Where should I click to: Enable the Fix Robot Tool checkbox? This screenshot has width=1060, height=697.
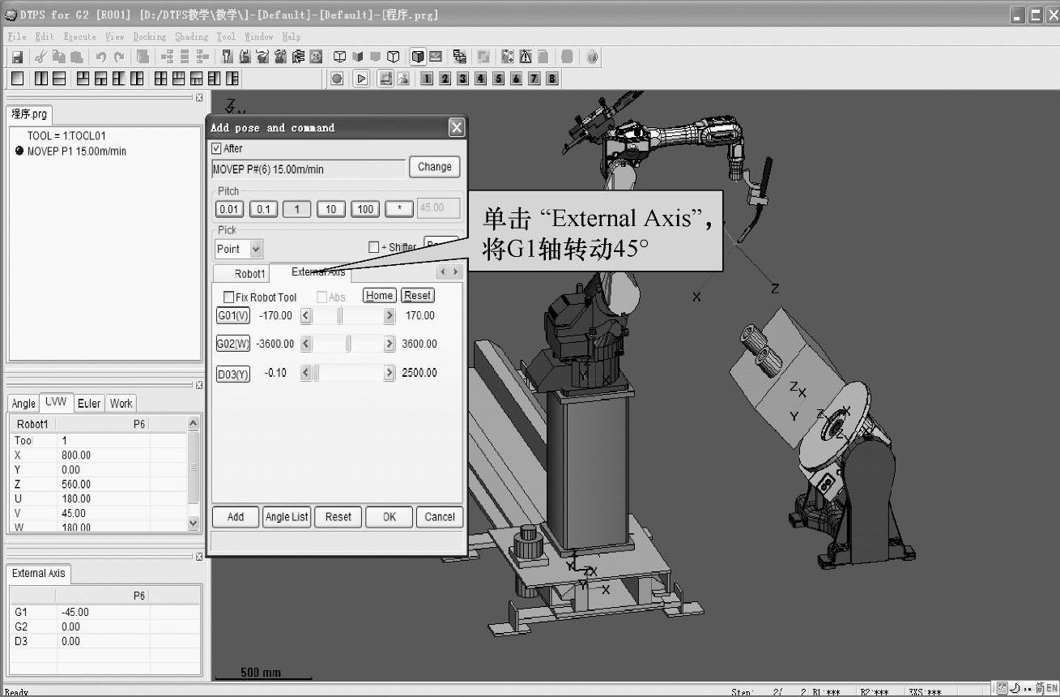(228, 297)
